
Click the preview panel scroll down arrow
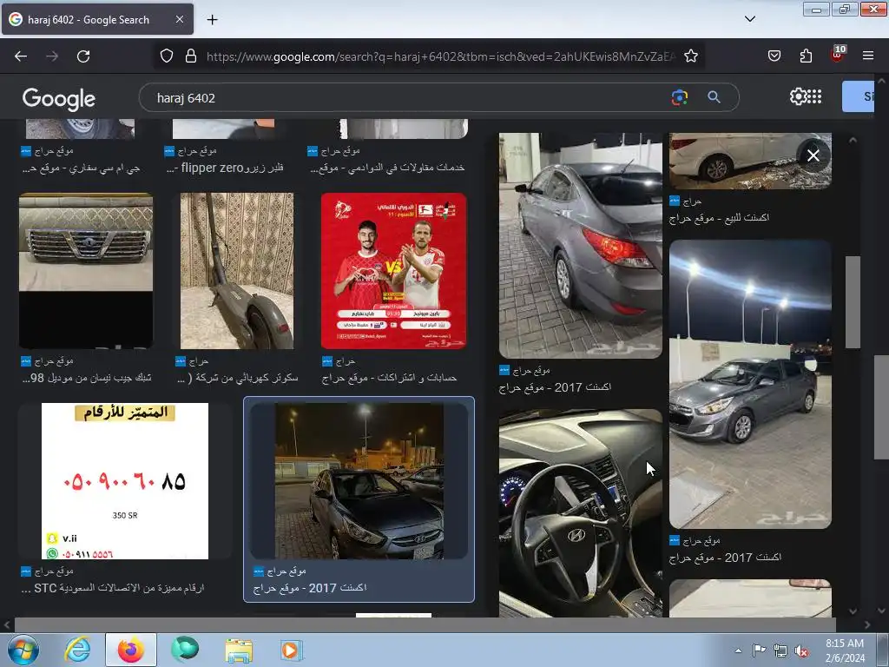coord(853,611)
